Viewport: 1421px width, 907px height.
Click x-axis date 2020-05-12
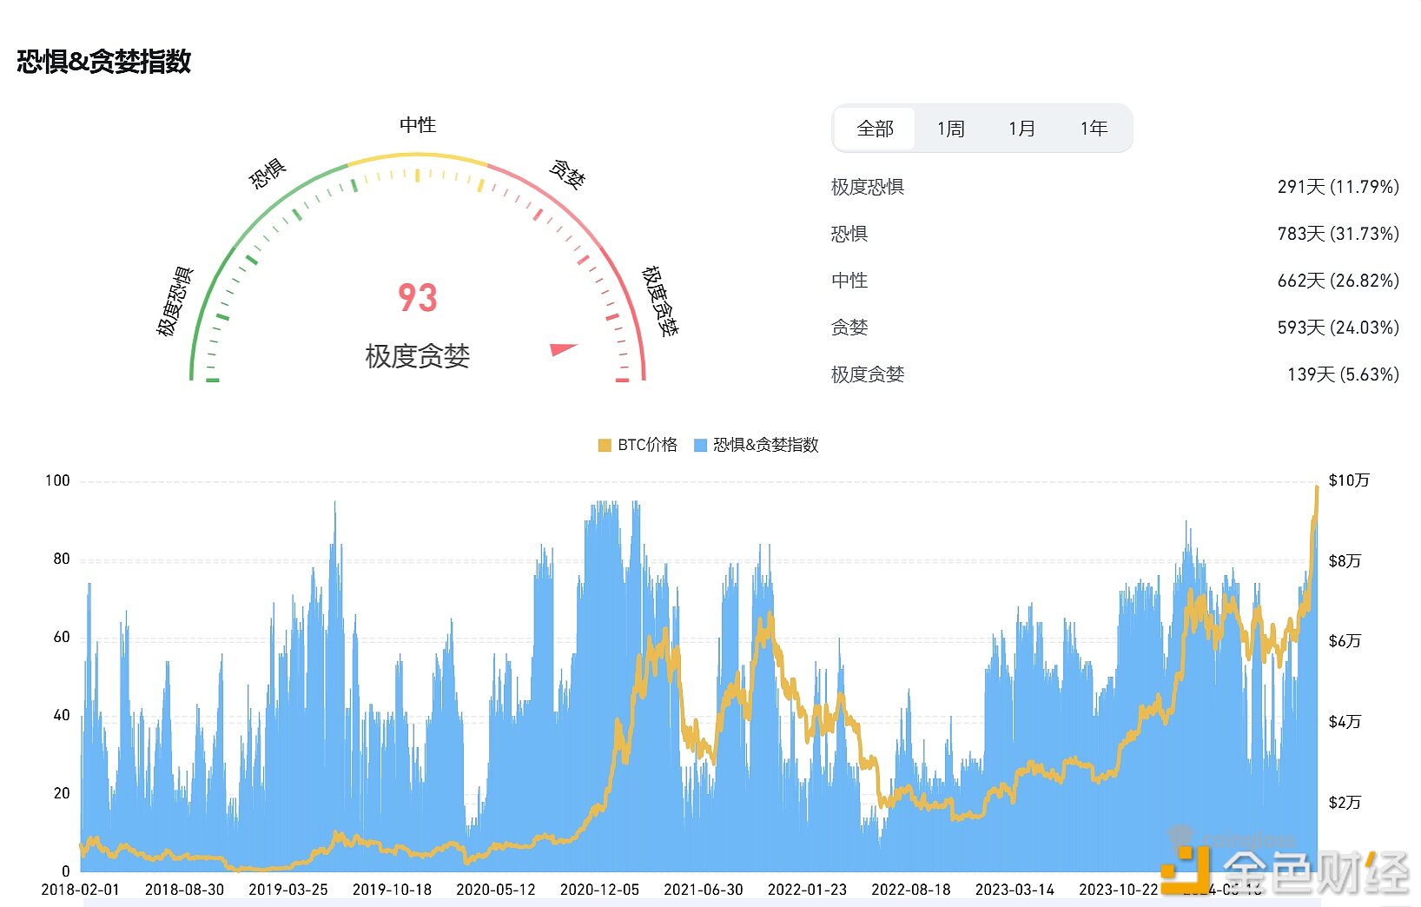[x=496, y=890]
